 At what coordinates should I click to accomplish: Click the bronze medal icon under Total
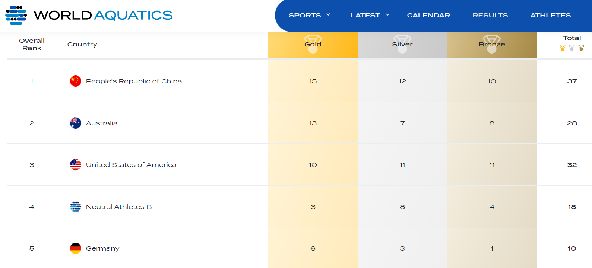point(581,48)
